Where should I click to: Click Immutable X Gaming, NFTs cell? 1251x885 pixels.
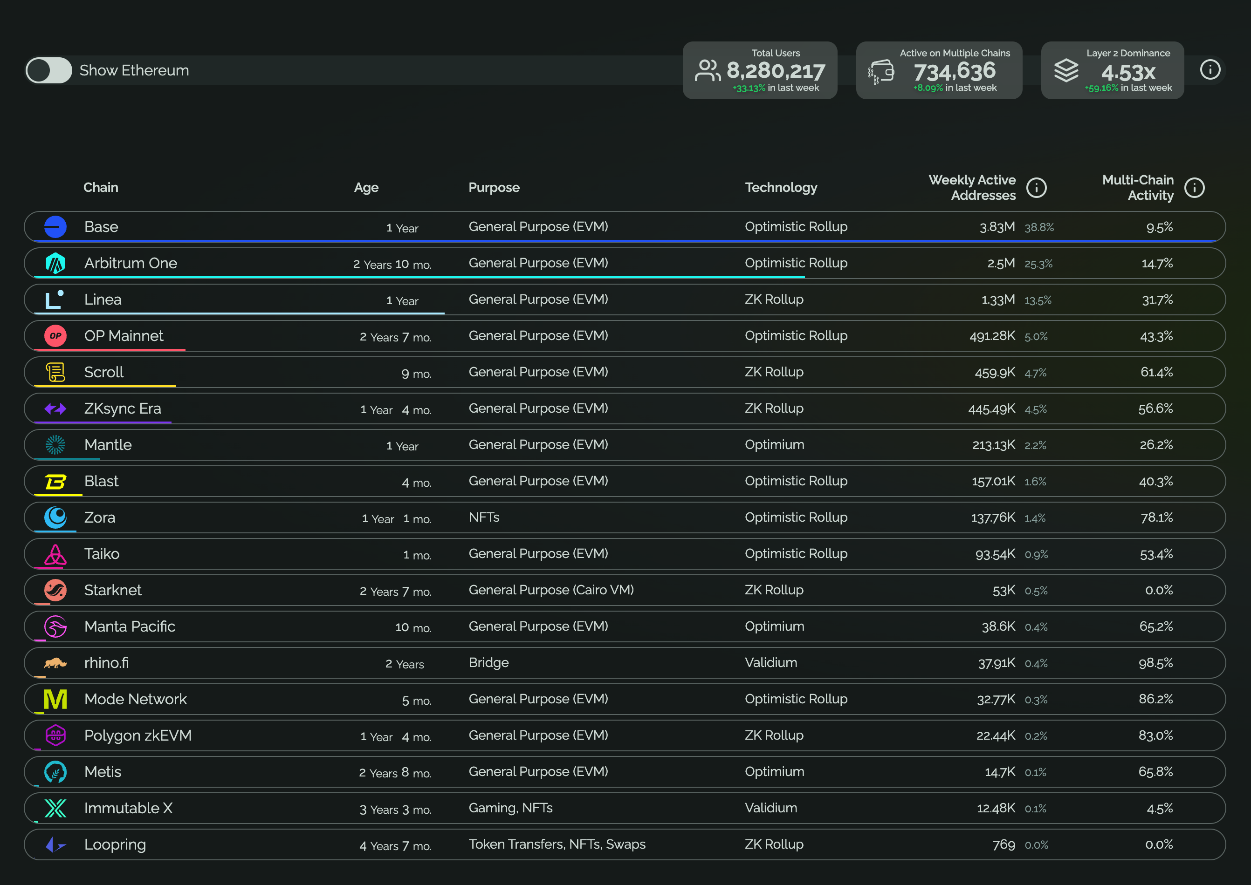[x=510, y=808]
